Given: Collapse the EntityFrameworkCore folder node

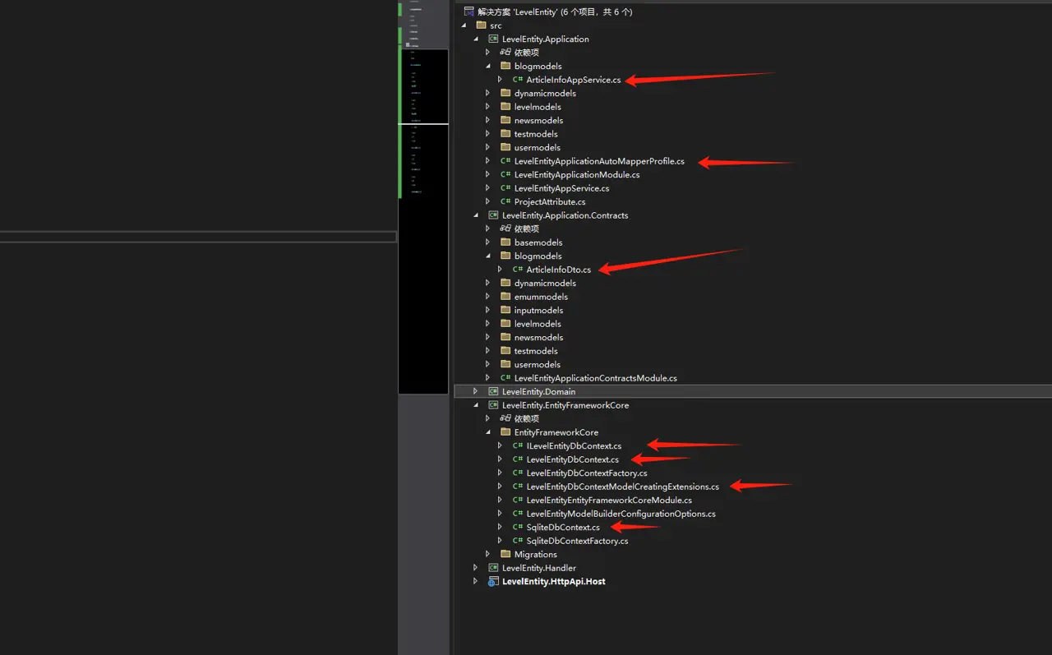Looking at the screenshot, I should pos(487,432).
